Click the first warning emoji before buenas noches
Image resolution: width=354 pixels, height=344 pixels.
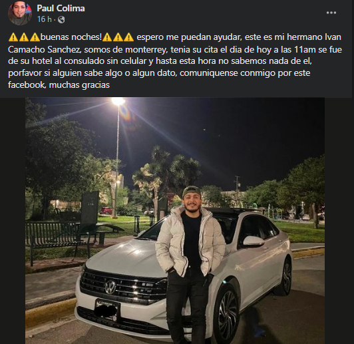13,37
